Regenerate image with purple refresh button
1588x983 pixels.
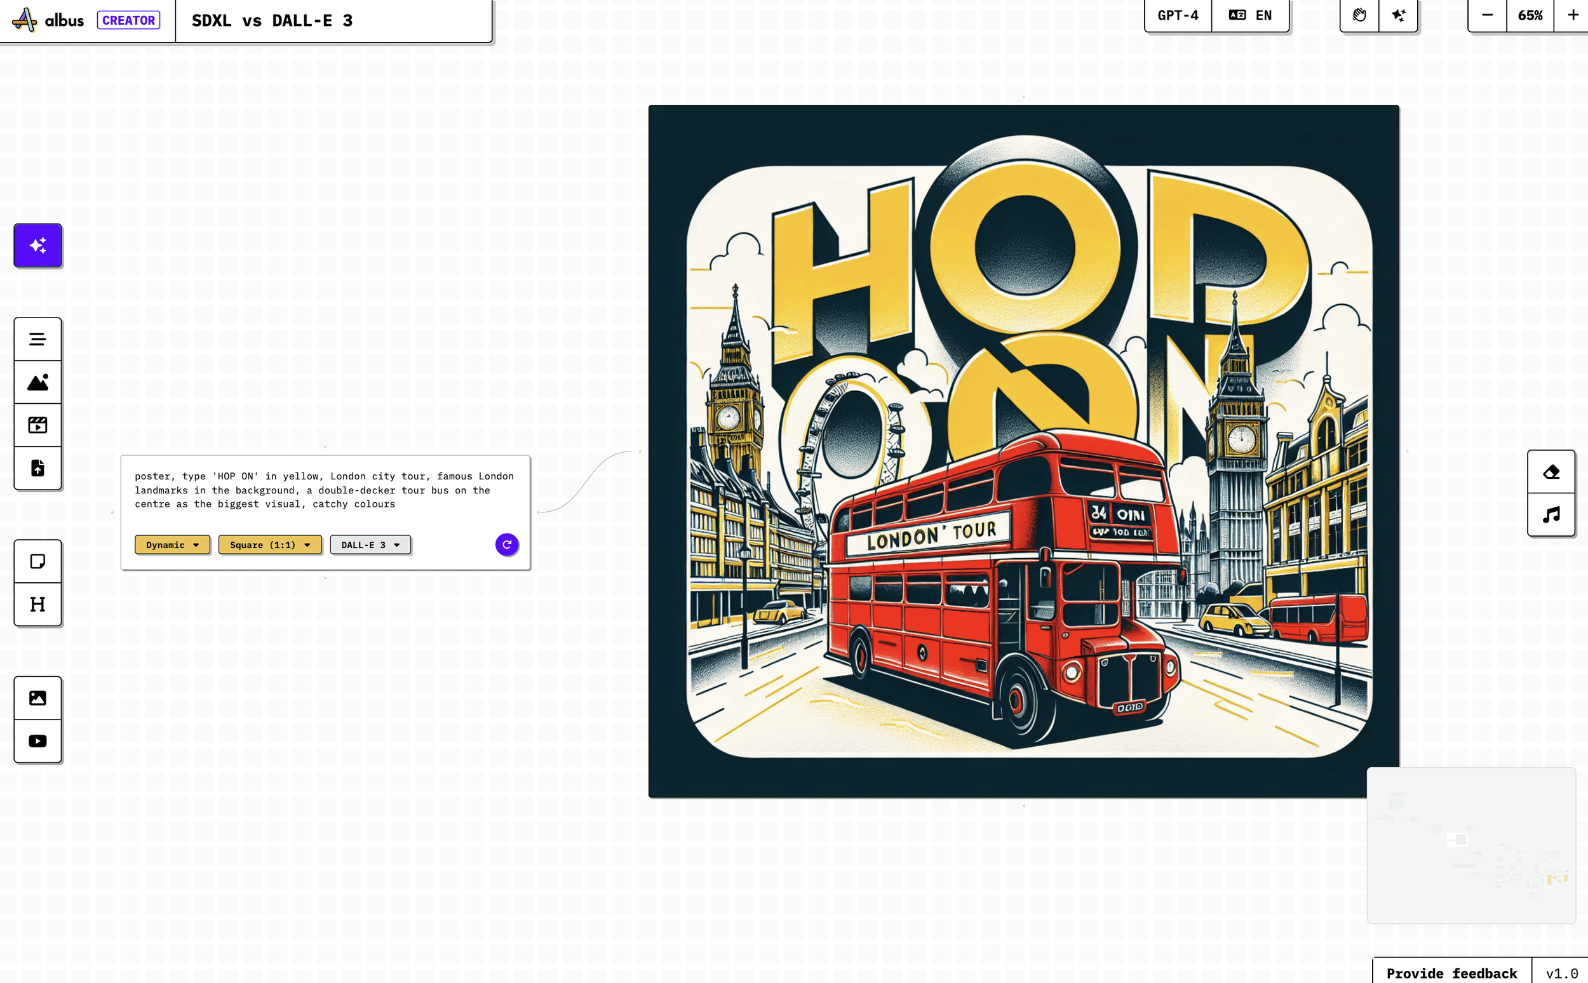tap(507, 544)
